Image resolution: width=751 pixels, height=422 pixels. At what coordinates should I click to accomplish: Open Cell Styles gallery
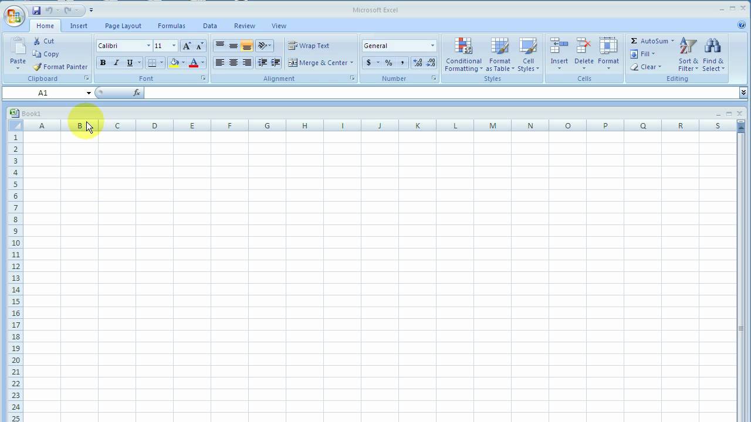[x=528, y=55]
